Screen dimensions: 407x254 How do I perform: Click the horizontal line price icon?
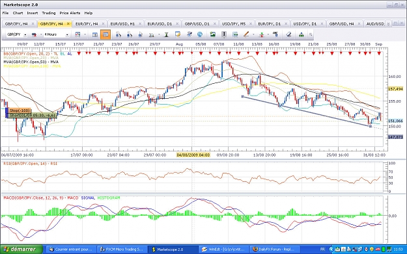[235, 34]
